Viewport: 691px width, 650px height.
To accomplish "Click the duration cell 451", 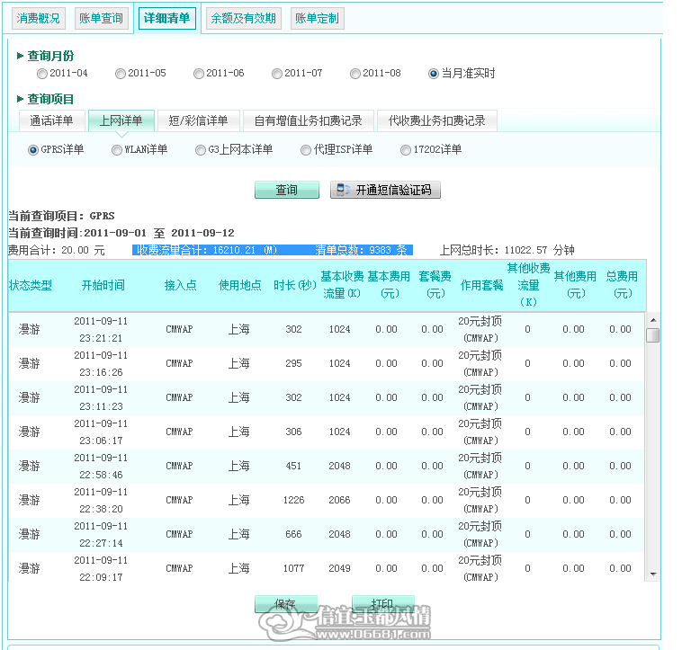I will (x=293, y=466).
